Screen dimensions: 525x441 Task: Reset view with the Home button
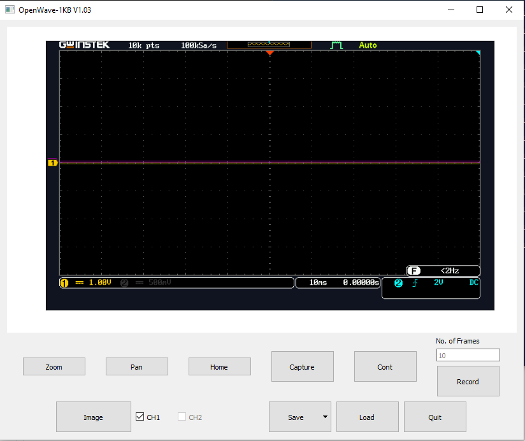(219, 366)
